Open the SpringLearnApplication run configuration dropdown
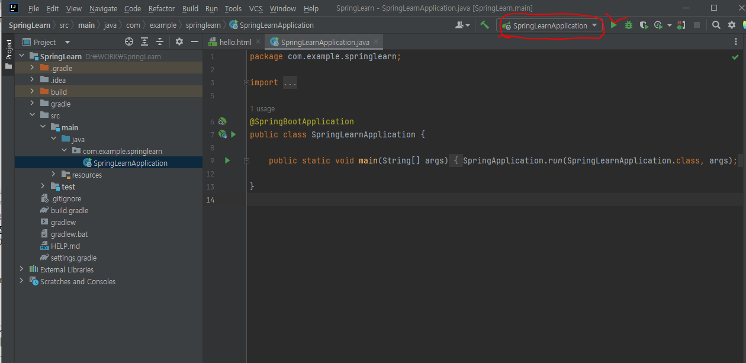Image resolution: width=746 pixels, height=363 pixels. (550, 25)
